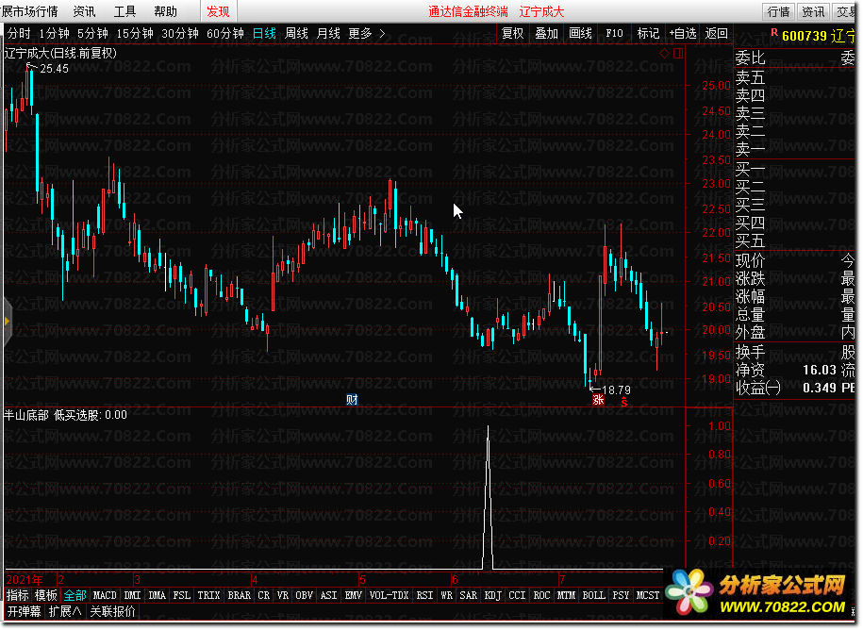
Task: Click the 画线 drawing button
Action: [x=580, y=34]
